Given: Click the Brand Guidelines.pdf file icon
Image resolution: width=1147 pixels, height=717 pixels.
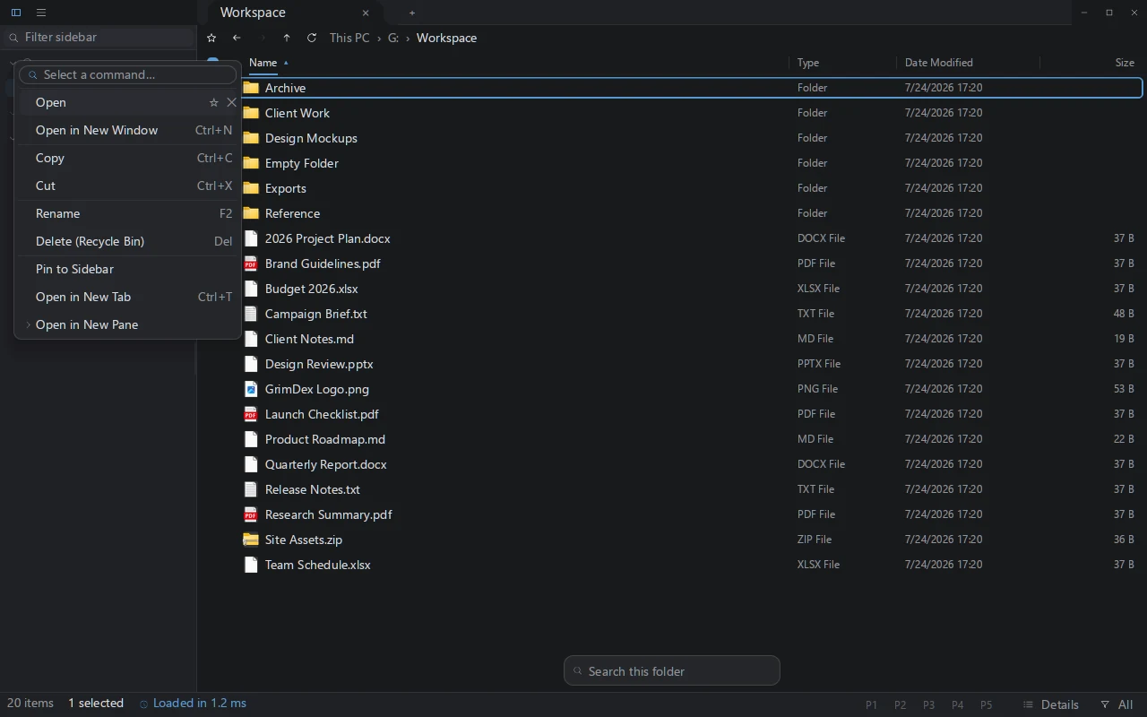Looking at the screenshot, I should [x=251, y=263].
